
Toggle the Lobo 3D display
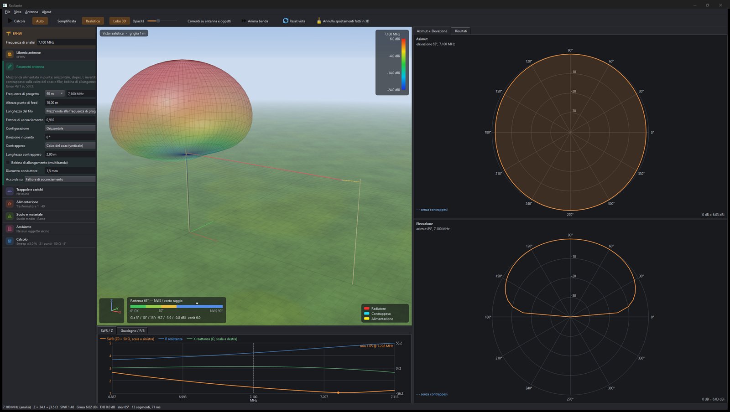click(x=120, y=21)
